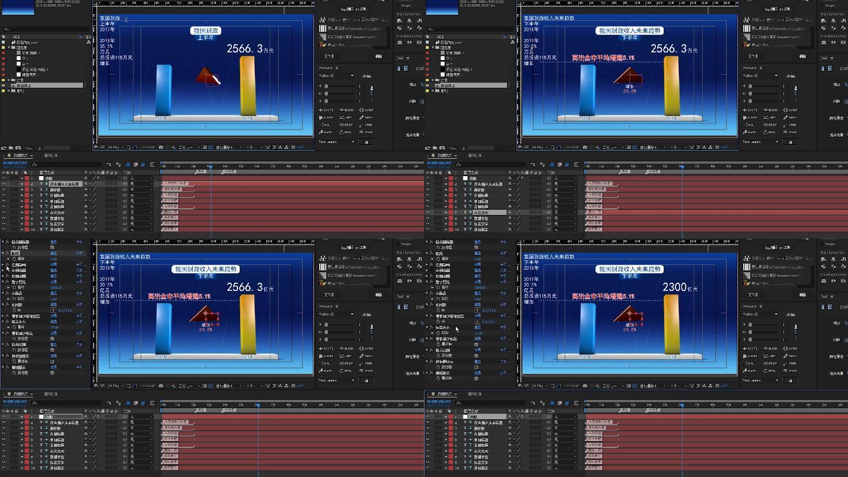Screen dimensions: 848x477
Task: Expand layer 1 triangle in top-left timeline
Action: [x=22, y=178]
